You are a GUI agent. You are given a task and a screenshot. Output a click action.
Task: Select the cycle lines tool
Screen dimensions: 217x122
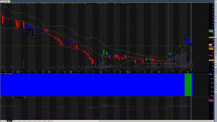coord(216,31)
